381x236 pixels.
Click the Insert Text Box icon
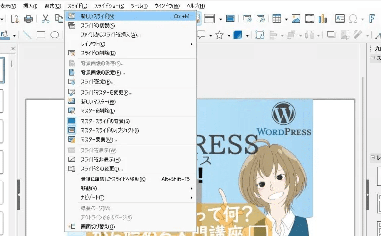340,19
